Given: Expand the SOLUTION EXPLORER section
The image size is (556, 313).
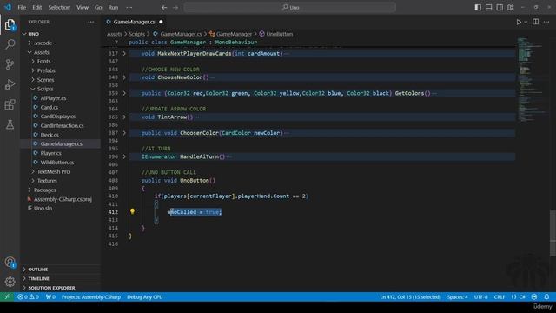Looking at the screenshot, I should (60, 288).
